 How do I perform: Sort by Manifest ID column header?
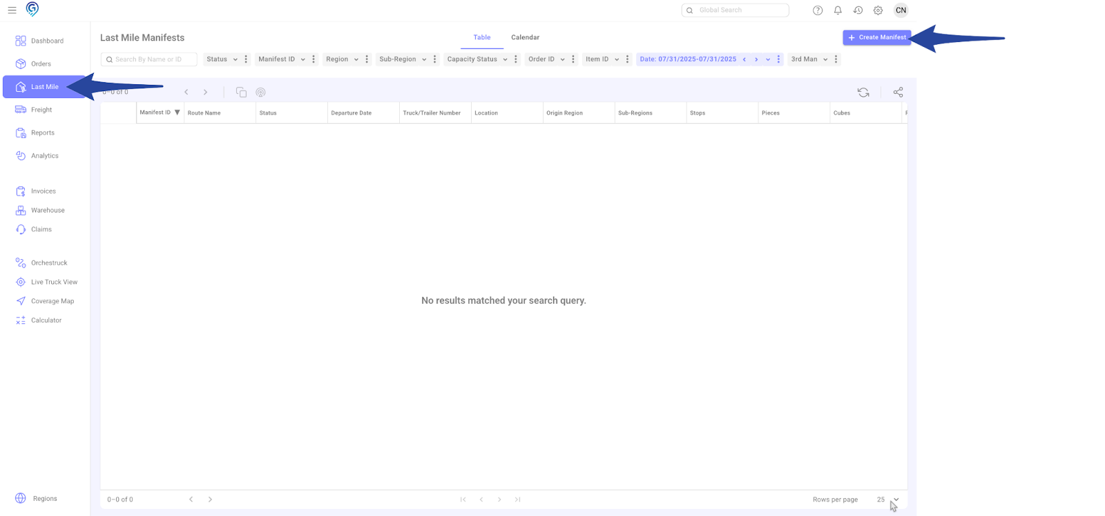(x=155, y=113)
